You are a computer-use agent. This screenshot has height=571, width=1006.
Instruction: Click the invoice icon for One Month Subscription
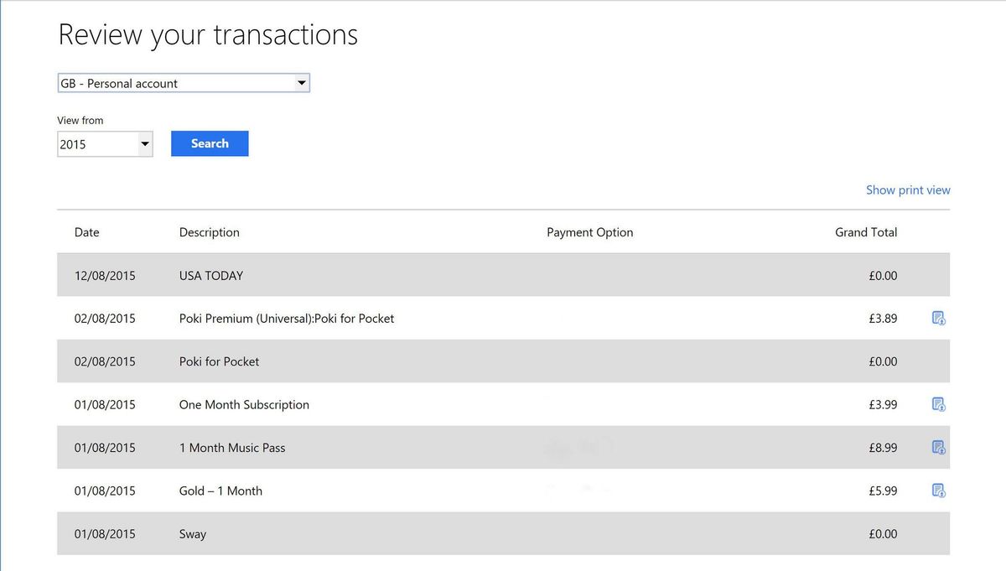coord(938,404)
